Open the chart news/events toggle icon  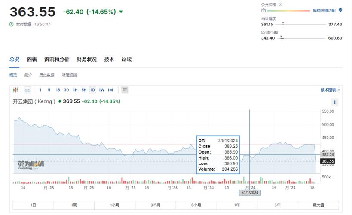125,90
